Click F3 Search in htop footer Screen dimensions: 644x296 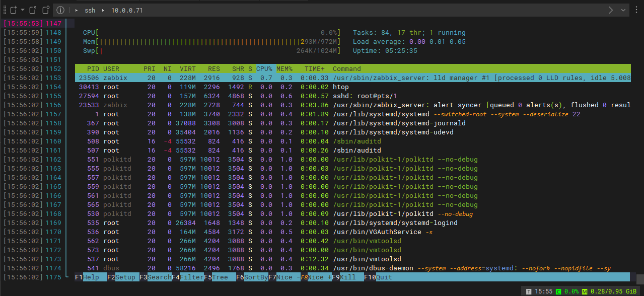155,277
